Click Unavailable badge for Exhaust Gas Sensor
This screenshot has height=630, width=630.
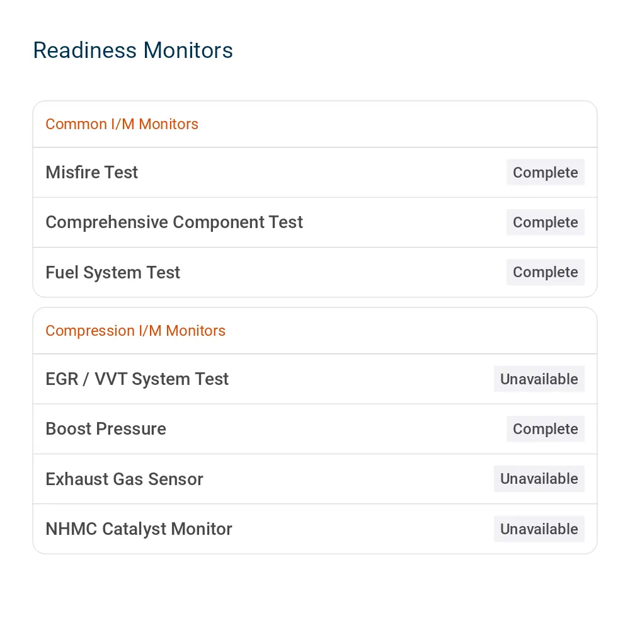click(539, 479)
